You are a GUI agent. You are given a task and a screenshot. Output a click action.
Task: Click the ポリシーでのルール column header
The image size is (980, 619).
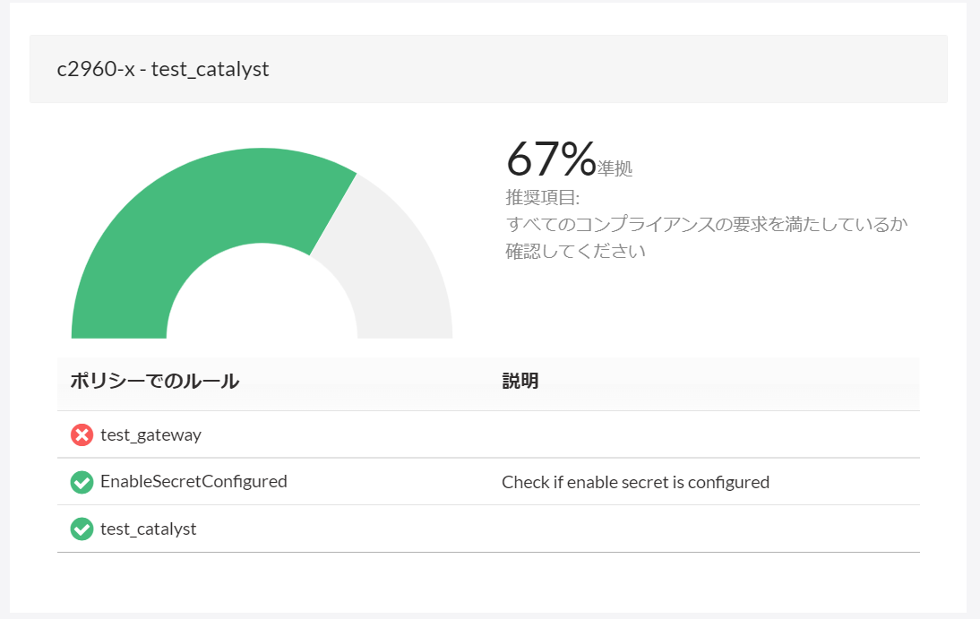click(x=154, y=382)
